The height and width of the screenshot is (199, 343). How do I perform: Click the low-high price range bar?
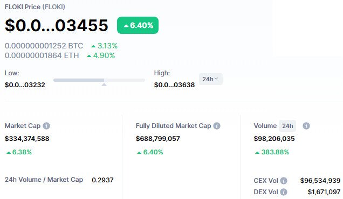[99, 80]
